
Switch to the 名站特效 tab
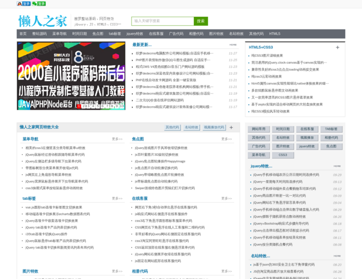(192, 127)
